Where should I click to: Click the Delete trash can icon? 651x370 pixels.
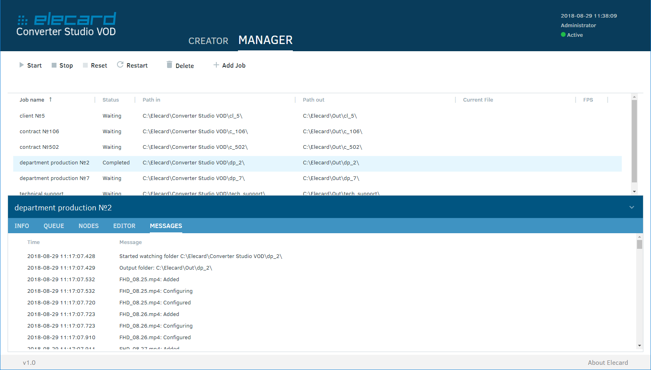tap(169, 65)
